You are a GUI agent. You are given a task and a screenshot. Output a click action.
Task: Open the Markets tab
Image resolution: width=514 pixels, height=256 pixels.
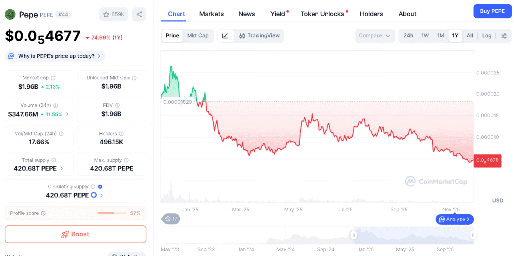[x=211, y=14]
